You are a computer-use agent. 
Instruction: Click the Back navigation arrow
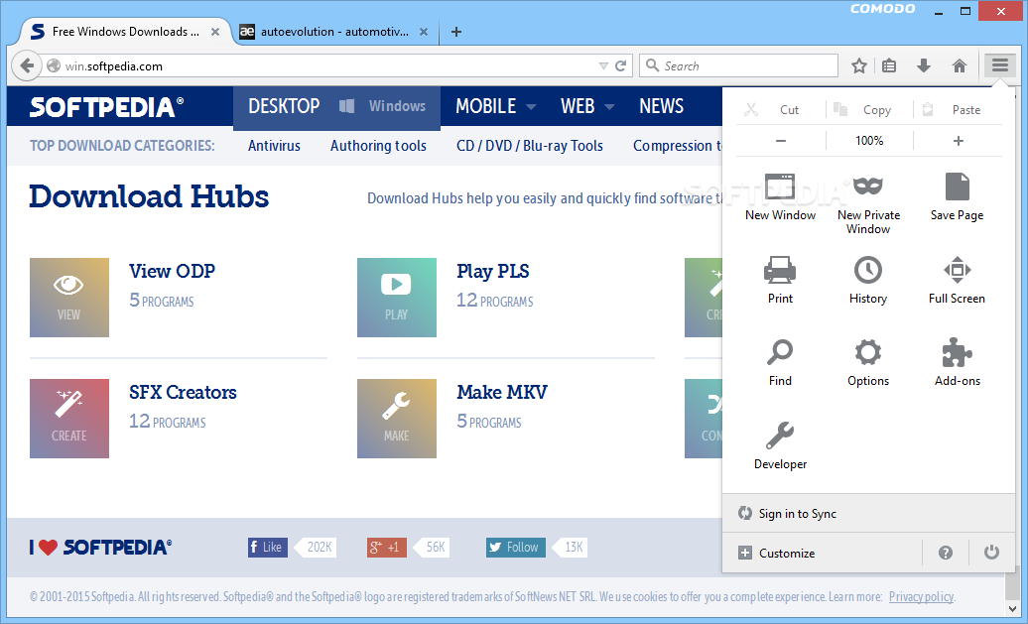pyautogui.click(x=27, y=65)
